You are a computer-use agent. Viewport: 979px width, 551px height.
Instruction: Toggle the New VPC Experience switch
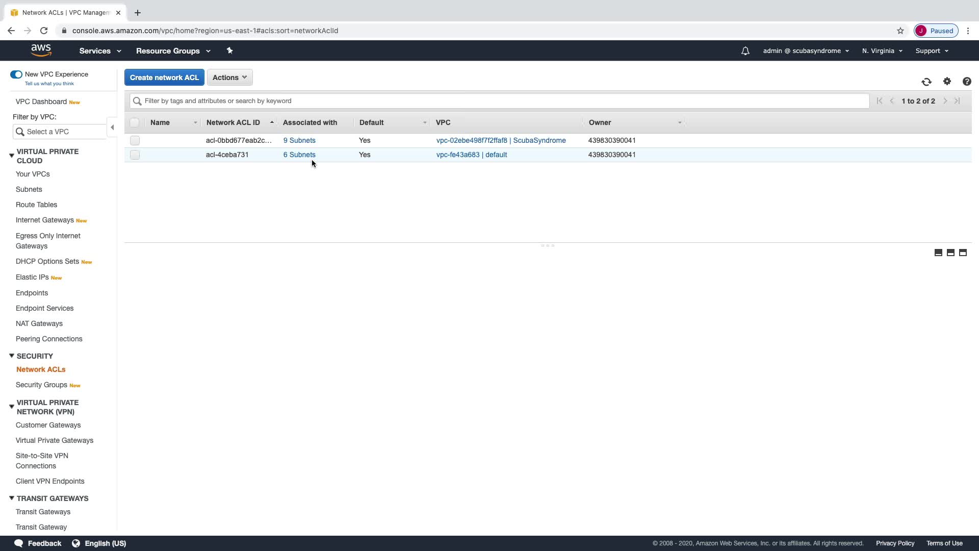16,74
